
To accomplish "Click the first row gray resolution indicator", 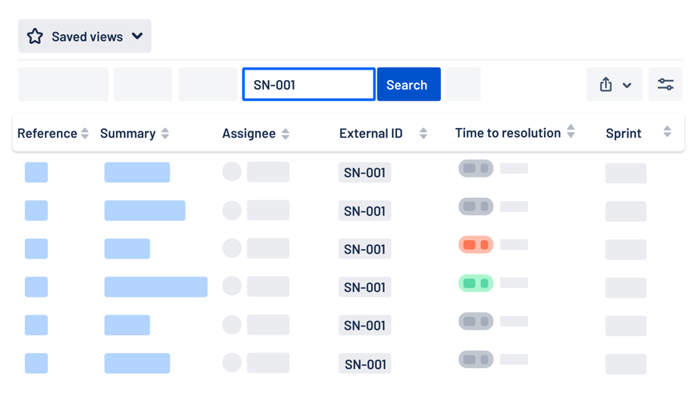I will pos(475,168).
